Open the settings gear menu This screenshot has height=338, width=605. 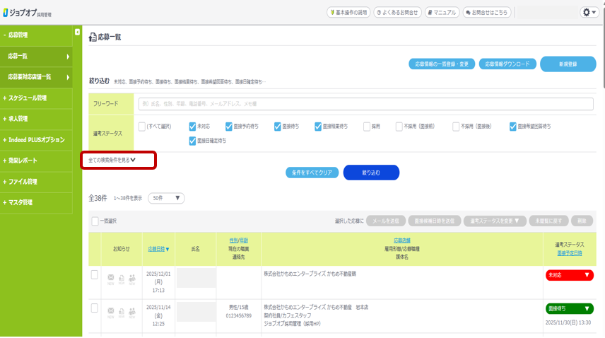[x=589, y=13]
